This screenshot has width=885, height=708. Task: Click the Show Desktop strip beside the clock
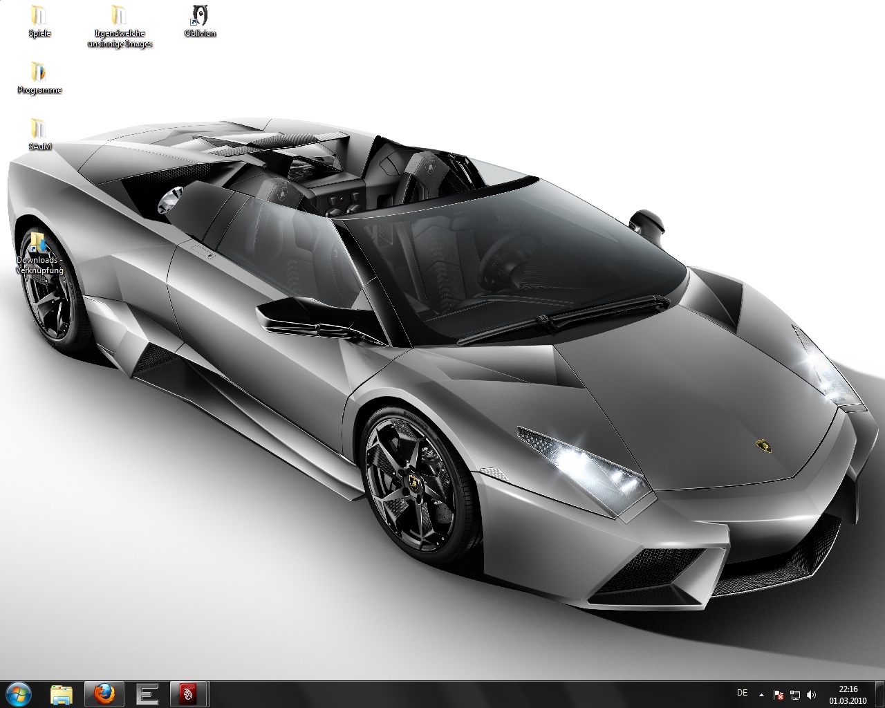(x=880, y=694)
